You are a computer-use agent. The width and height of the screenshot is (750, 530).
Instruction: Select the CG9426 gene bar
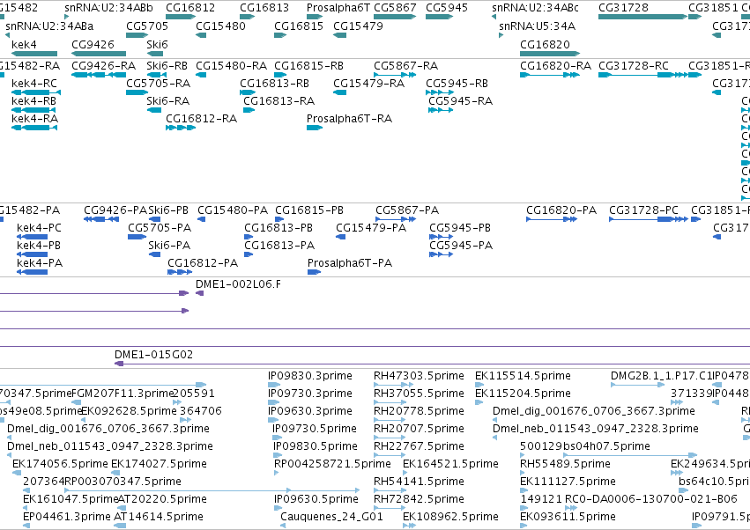[x=99, y=54]
